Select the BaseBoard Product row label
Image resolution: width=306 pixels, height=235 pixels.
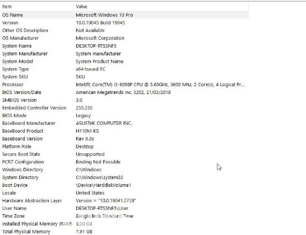tap(22, 131)
